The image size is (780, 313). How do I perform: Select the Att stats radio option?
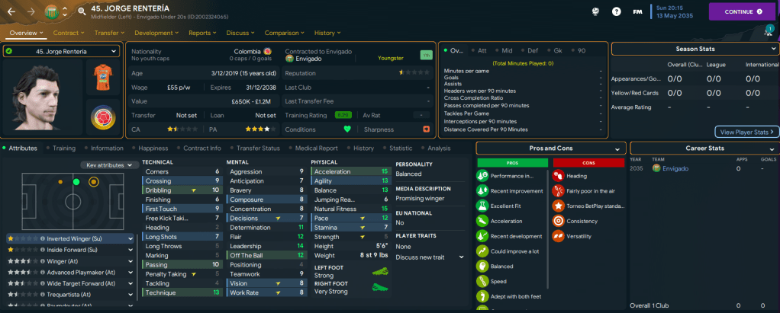coord(479,50)
